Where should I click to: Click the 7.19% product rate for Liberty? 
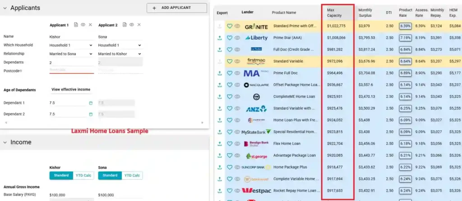(x=406, y=38)
